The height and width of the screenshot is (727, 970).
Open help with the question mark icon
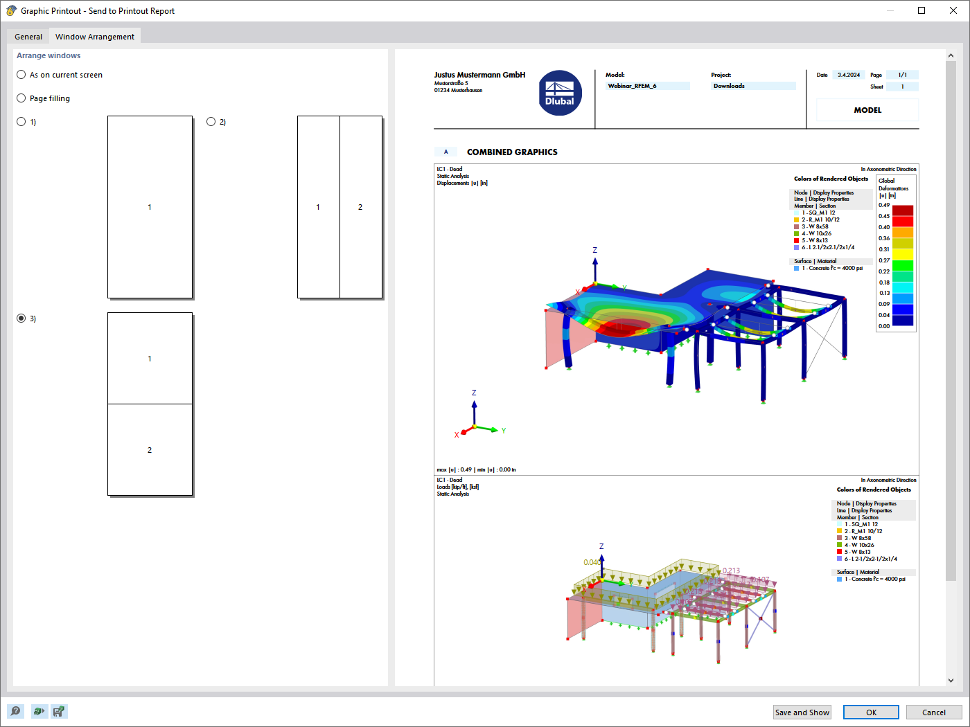point(15,711)
